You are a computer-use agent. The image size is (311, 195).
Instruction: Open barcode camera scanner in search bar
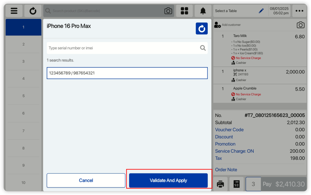coord(168,11)
